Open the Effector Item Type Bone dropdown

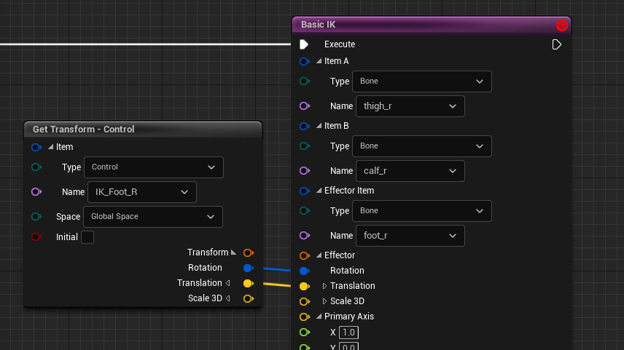point(422,211)
